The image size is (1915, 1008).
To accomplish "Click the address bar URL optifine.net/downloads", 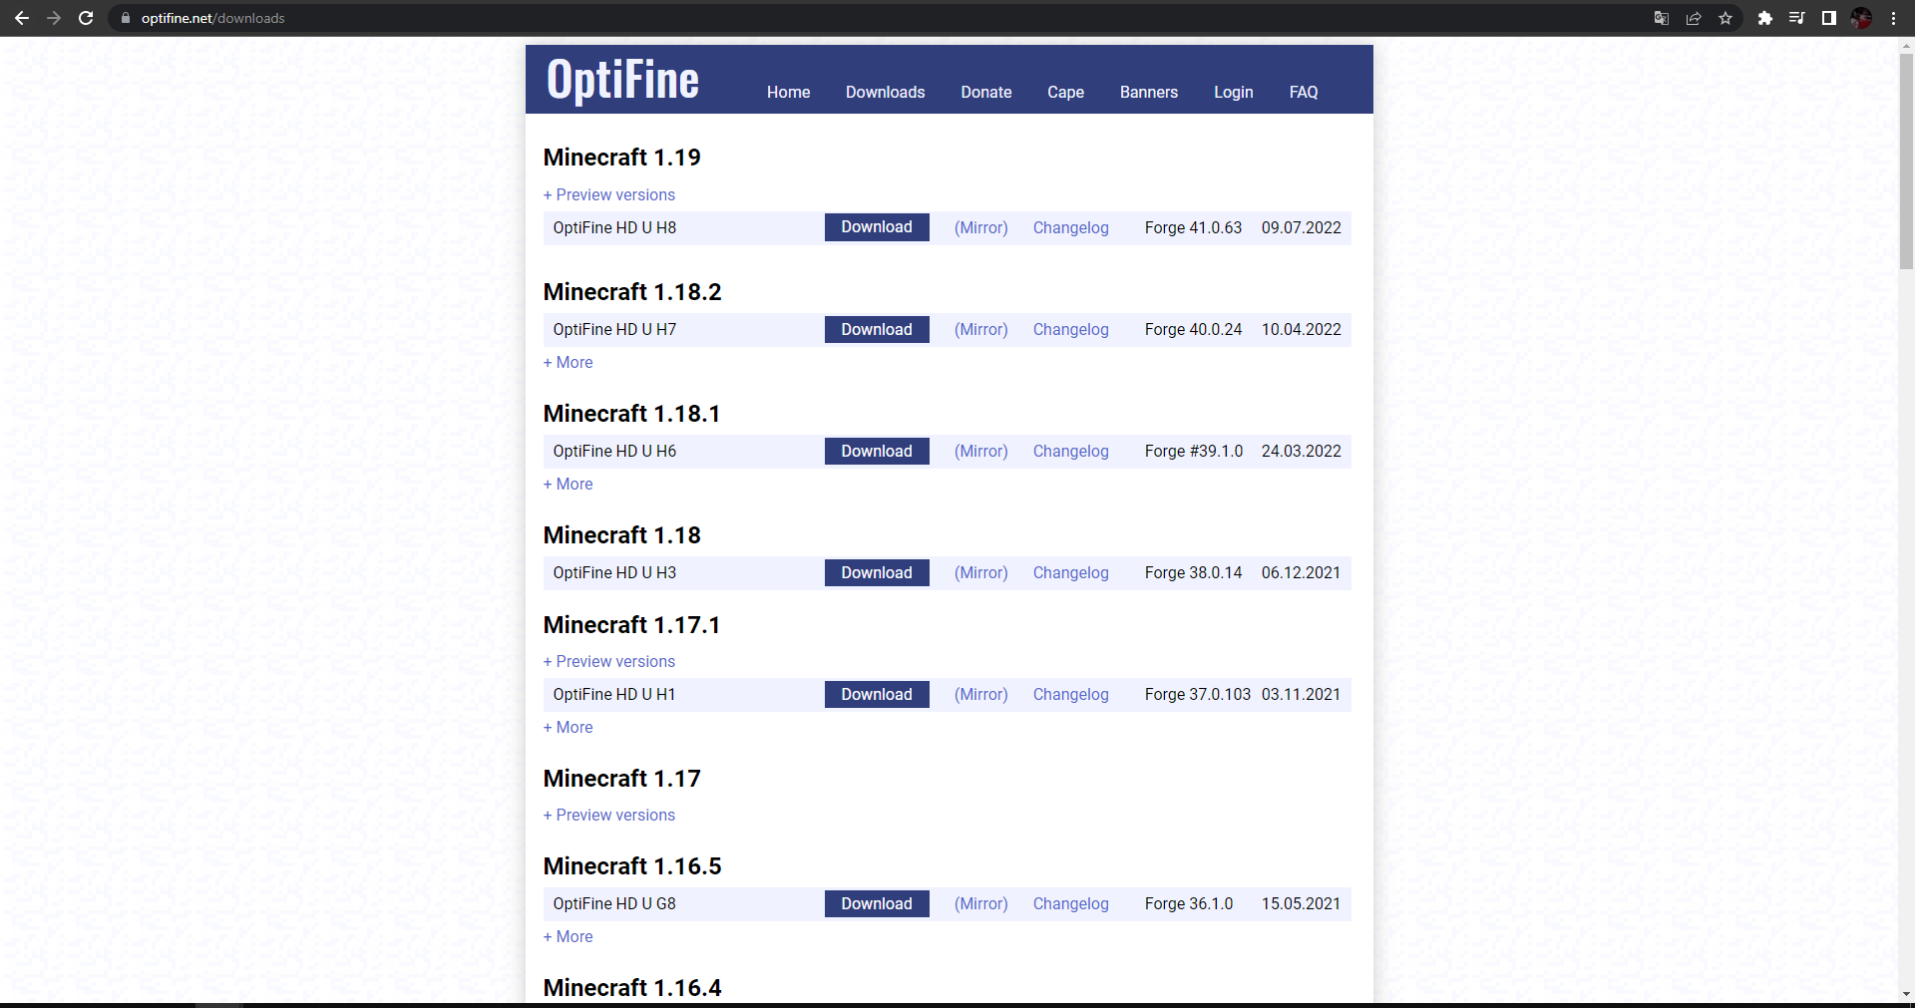I will click(212, 18).
